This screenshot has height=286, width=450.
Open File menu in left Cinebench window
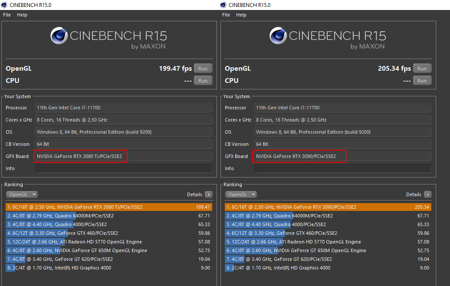pyautogui.click(x=7, y=15)
